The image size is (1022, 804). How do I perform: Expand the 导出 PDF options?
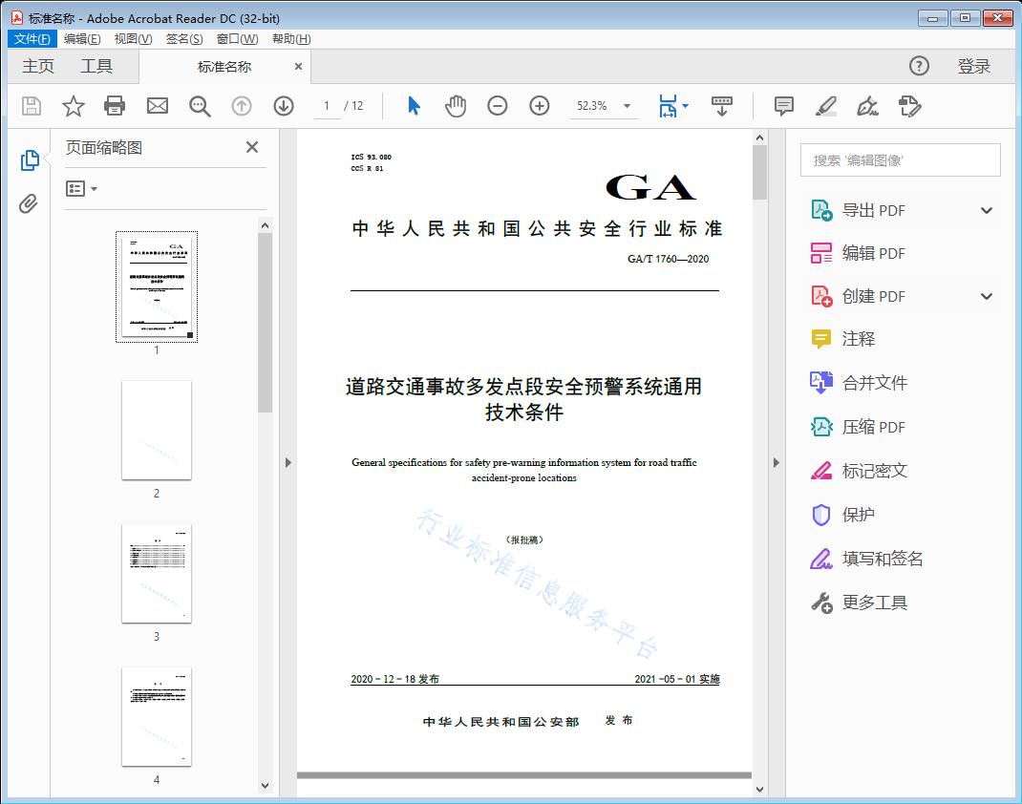(x=987, y=211)
